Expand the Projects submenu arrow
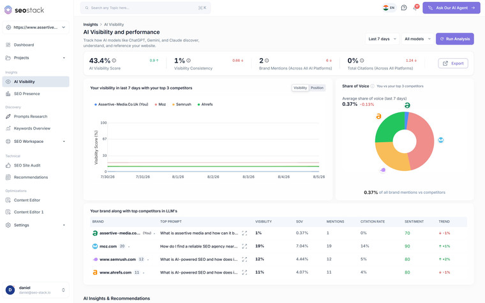The image size is (485, 303). tap(64, 58)
